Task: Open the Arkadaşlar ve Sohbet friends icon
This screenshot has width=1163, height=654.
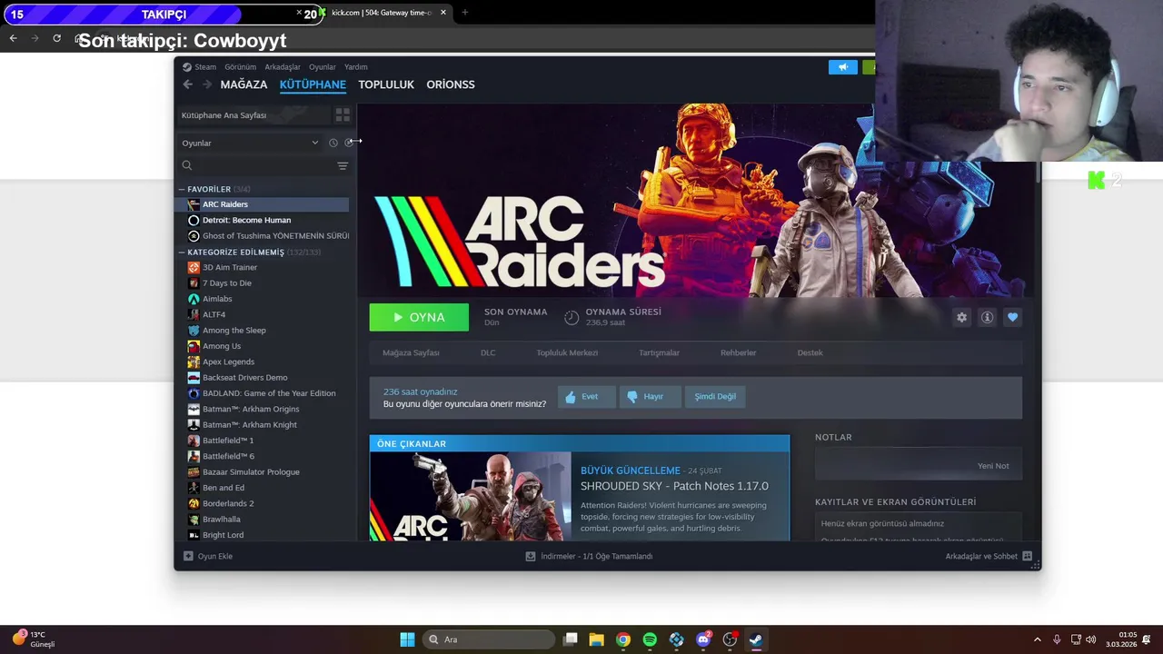Action: [1027, 556]
